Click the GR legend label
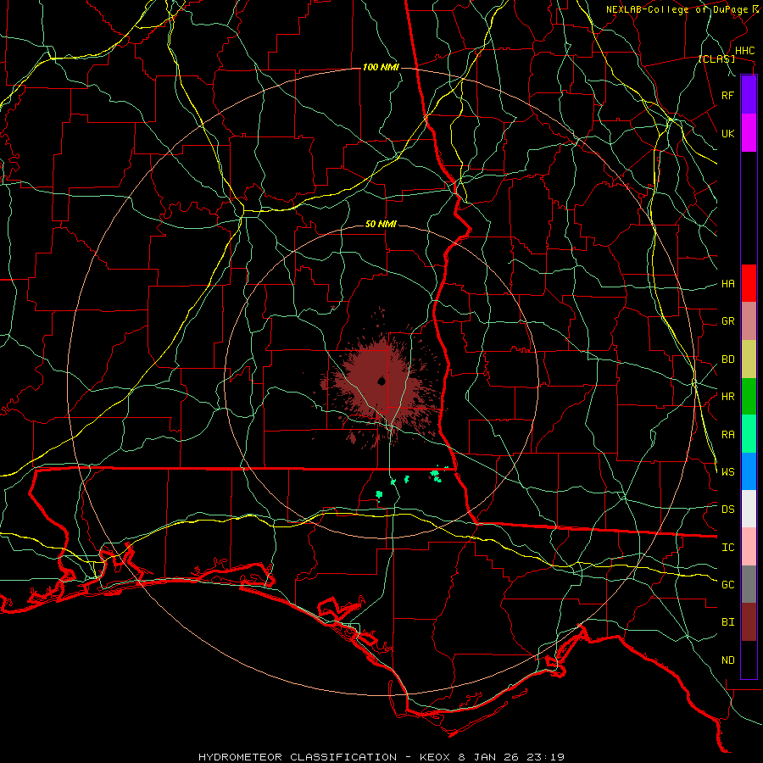 (x=727, y=321)
